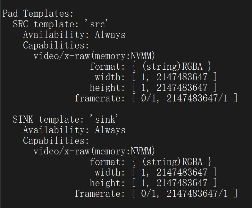This screenshot has width=252, height=208.
Task: Click the framerate range in SRC capabilities
Action: tap(185, 99)
